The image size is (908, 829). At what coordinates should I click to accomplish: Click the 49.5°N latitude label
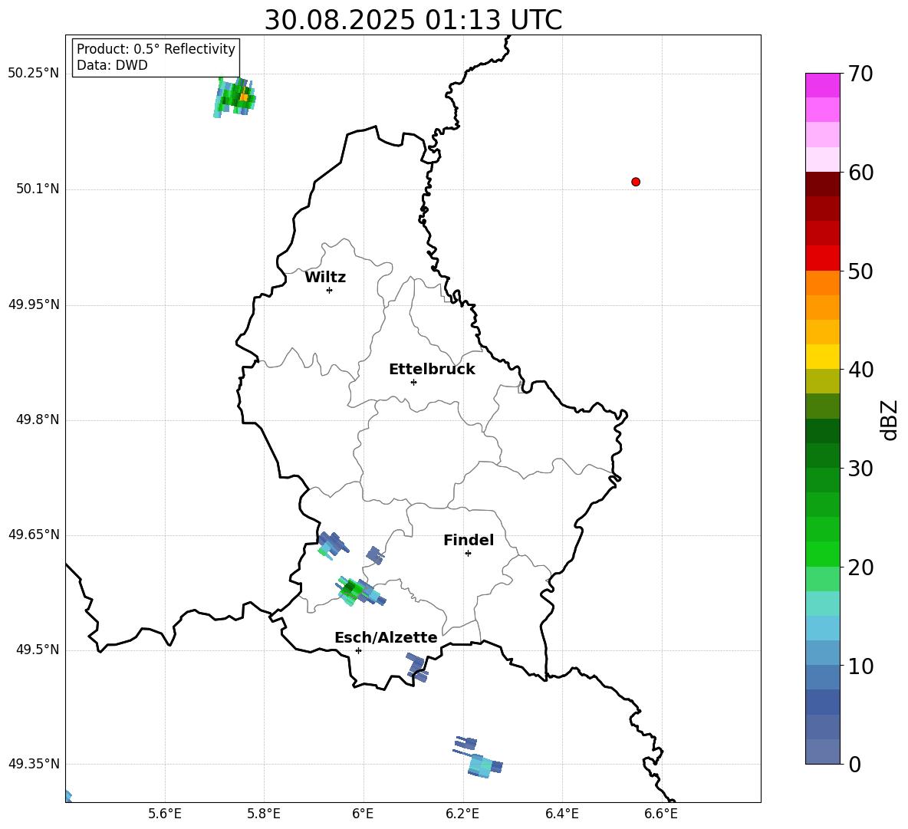click(x=38, y=650)
